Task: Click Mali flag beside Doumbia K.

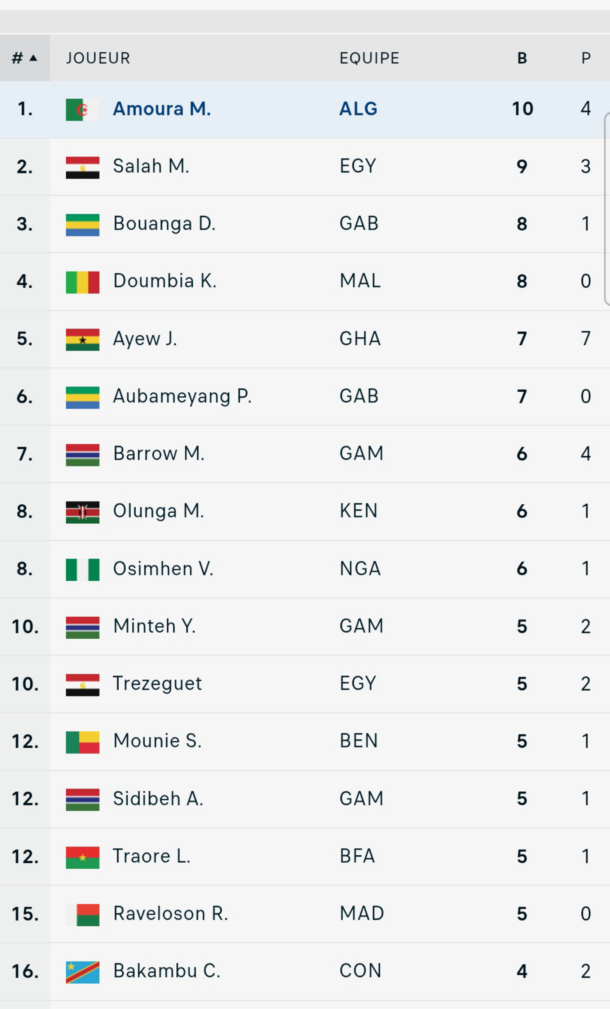Action: tap(82, 282)
